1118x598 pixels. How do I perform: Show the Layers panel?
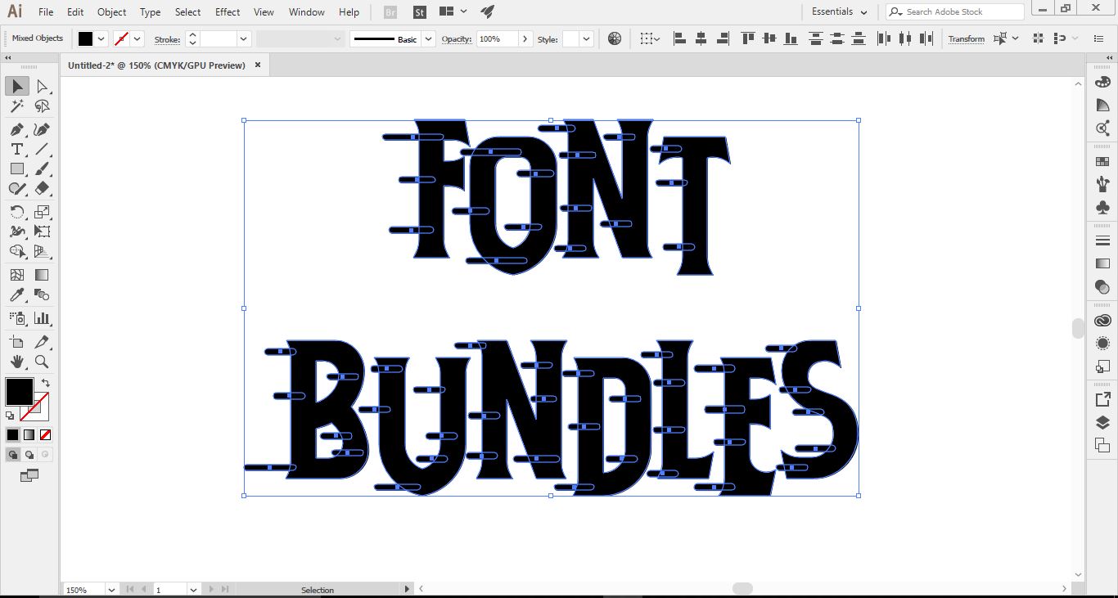click(x=1102, y=423)
